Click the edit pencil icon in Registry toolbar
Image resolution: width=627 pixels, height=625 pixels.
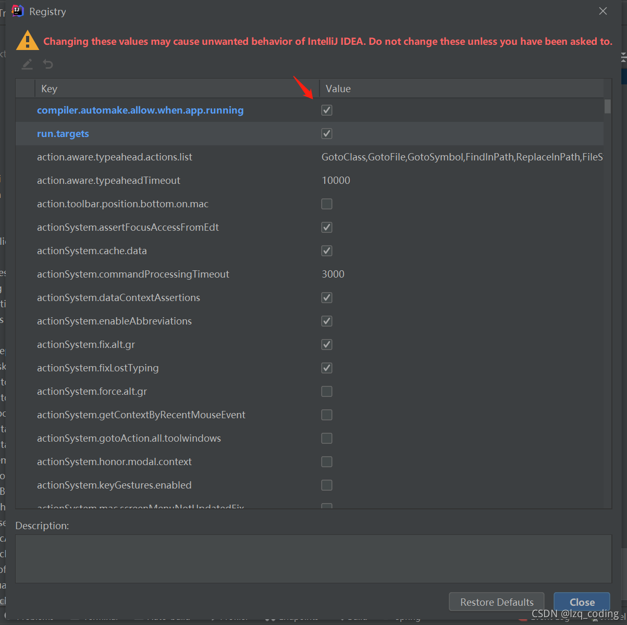(x=27, y=65)
